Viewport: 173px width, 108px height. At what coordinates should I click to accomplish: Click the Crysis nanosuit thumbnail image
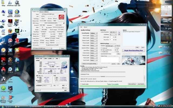134,60
